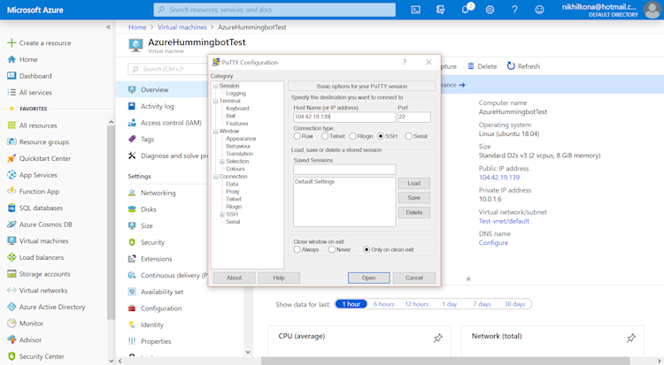Open the notifications bell
Screen dimensions: 664x365
(x=466, y=10)
